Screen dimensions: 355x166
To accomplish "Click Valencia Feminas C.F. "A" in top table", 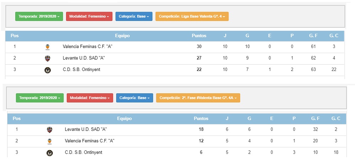I will coord(88,47).
